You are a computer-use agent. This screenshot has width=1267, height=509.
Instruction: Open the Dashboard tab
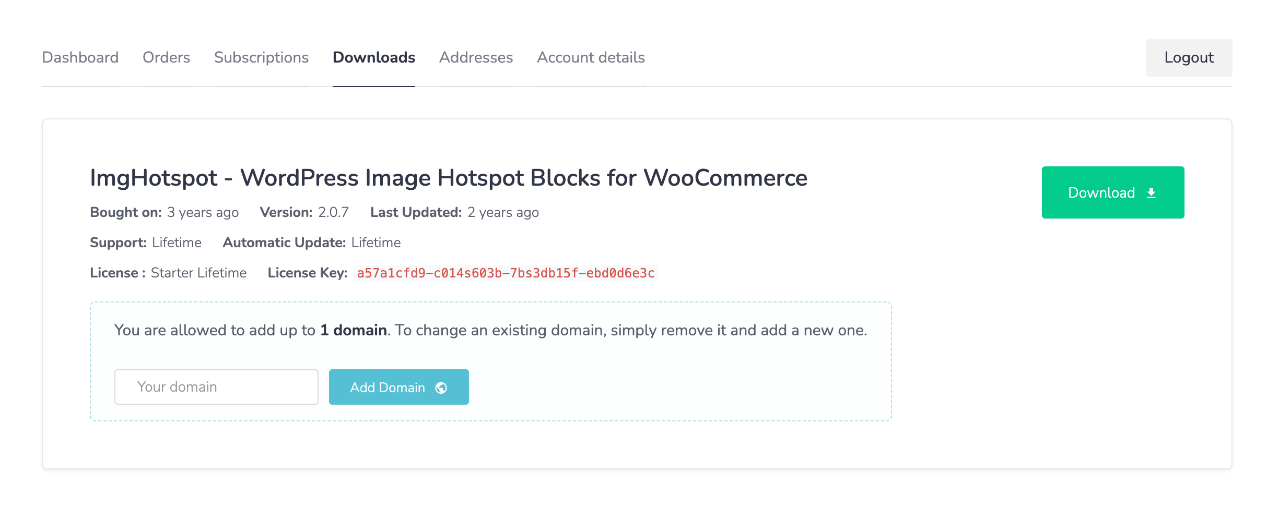(80, 57)
